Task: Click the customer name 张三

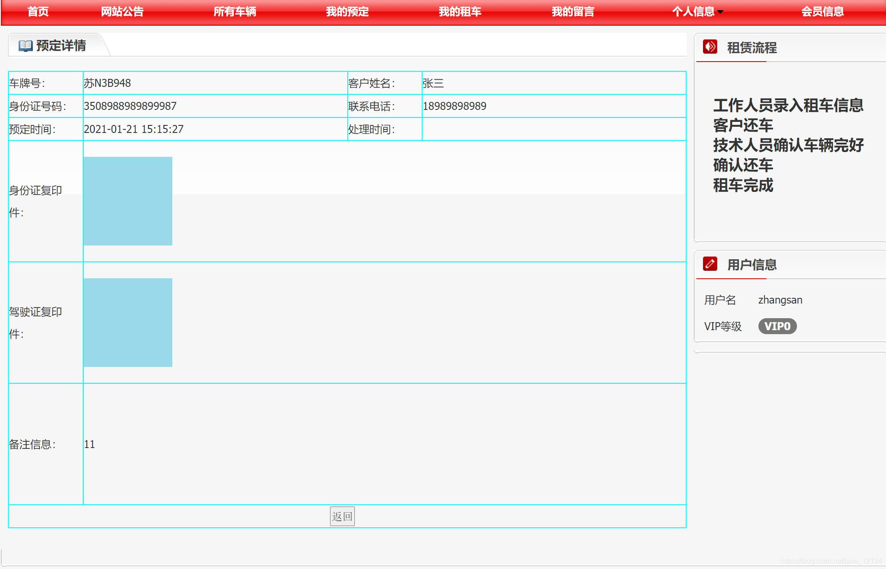Action: point(433,83)
